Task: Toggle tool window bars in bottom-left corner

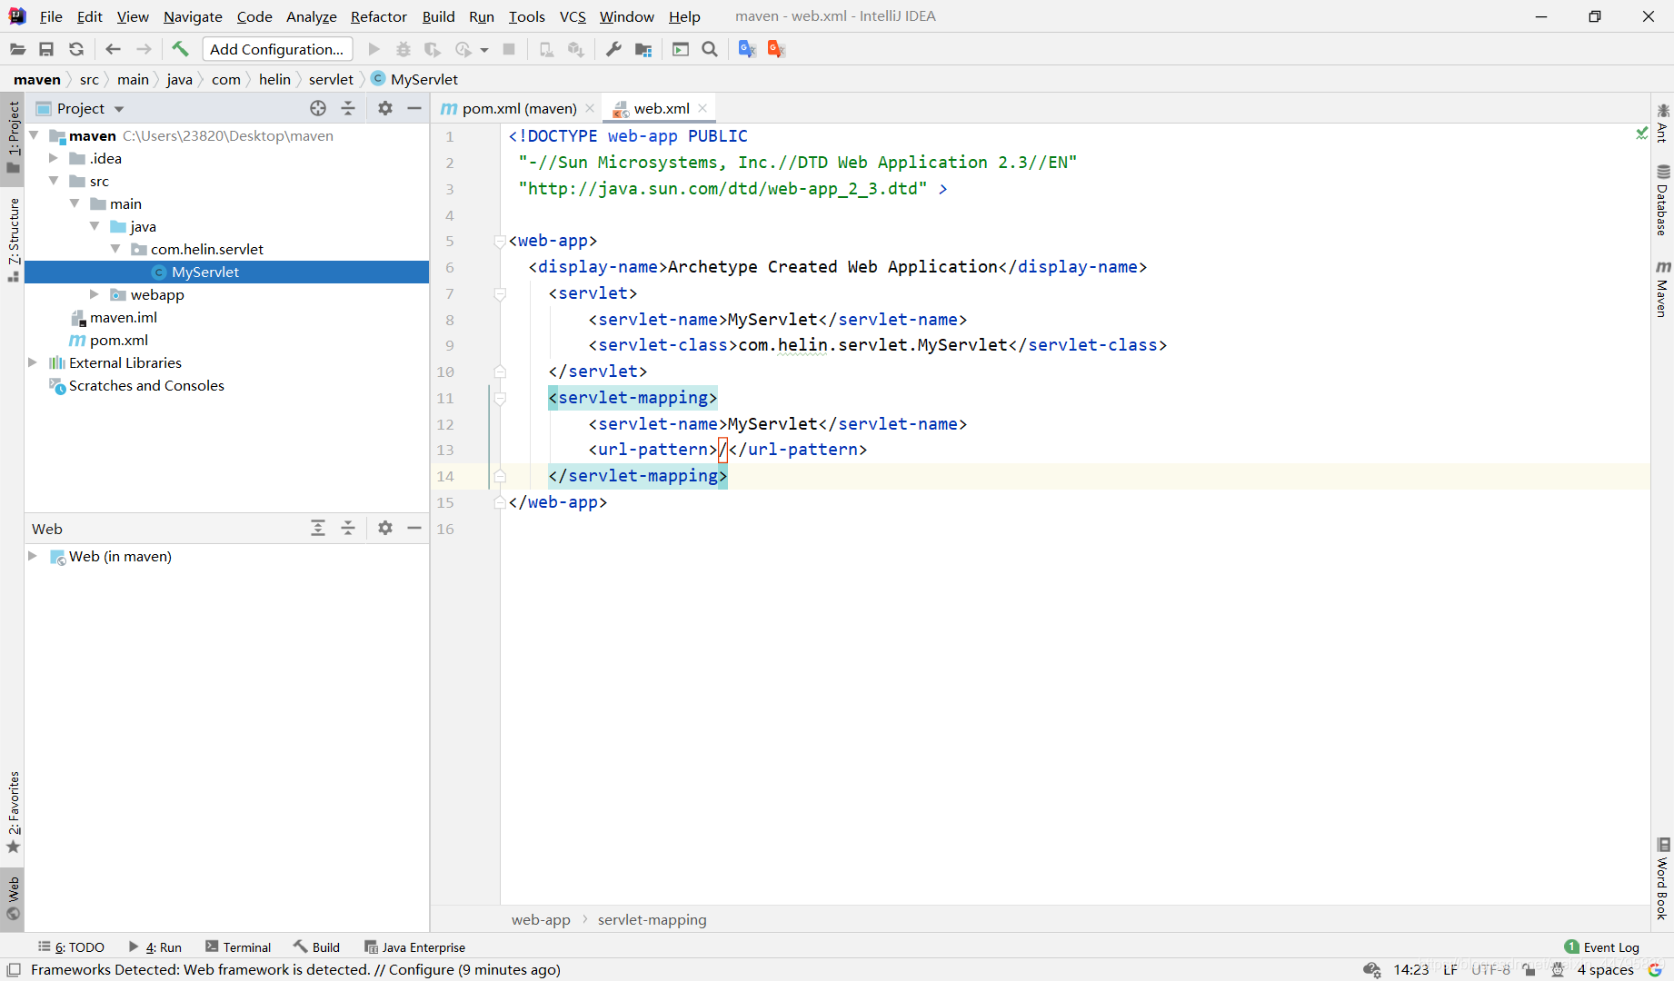Action: 14,970
